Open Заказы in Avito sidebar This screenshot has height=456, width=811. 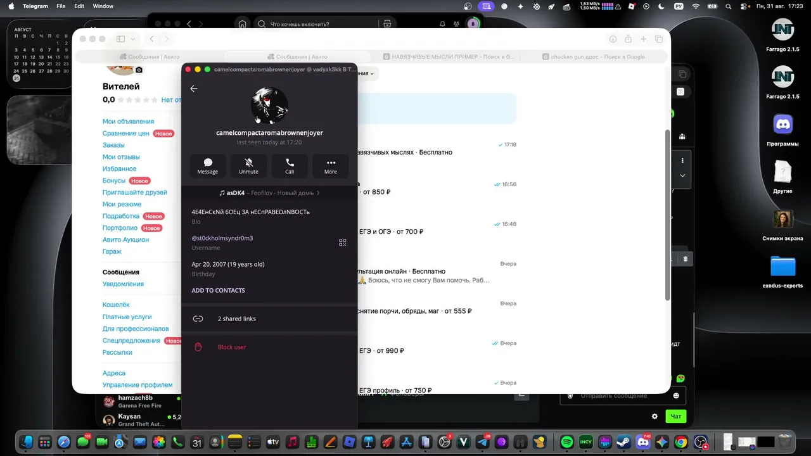click(113, 145)
